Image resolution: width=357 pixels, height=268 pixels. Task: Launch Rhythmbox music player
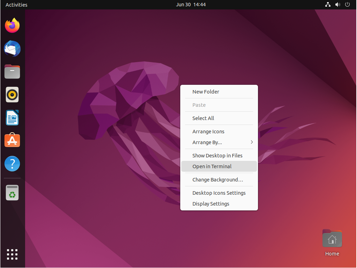tap(12, 95)
